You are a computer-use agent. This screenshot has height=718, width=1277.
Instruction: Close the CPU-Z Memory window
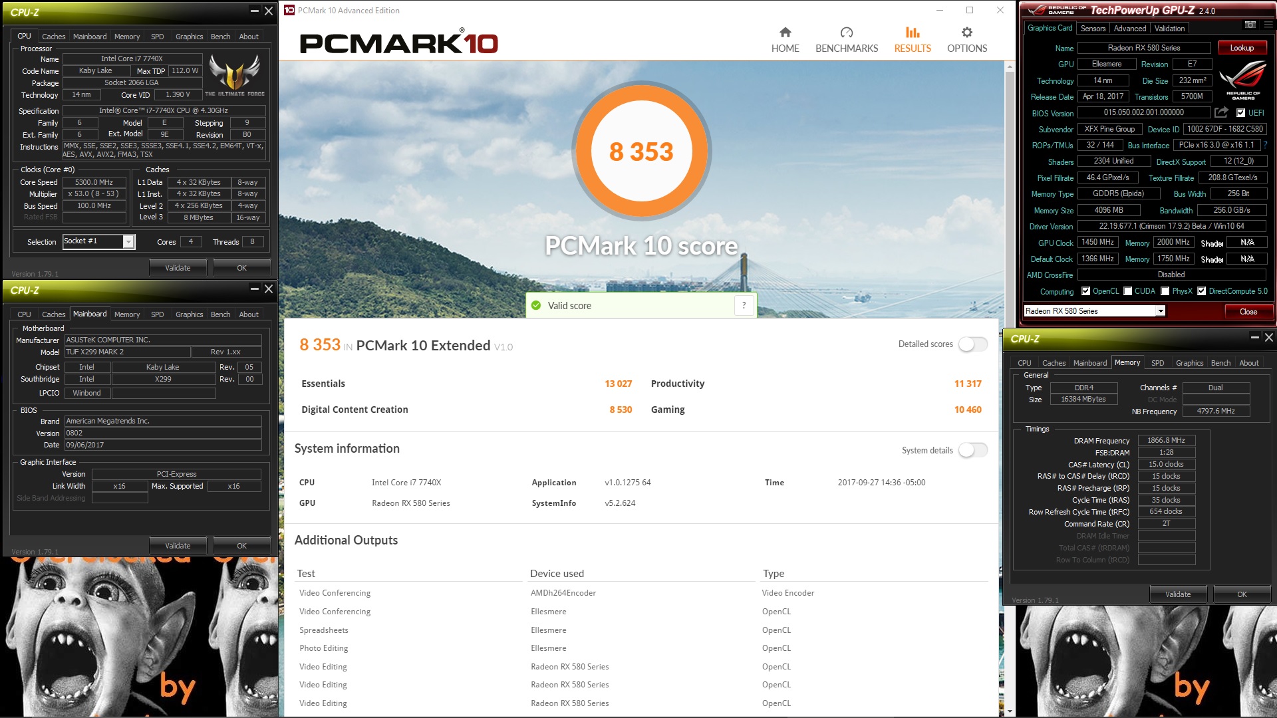[1269, 337]
